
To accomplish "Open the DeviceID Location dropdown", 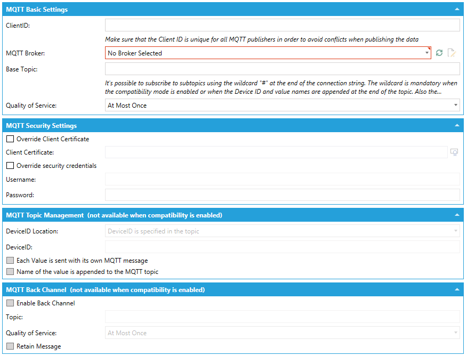I will [x=282, y=231].
